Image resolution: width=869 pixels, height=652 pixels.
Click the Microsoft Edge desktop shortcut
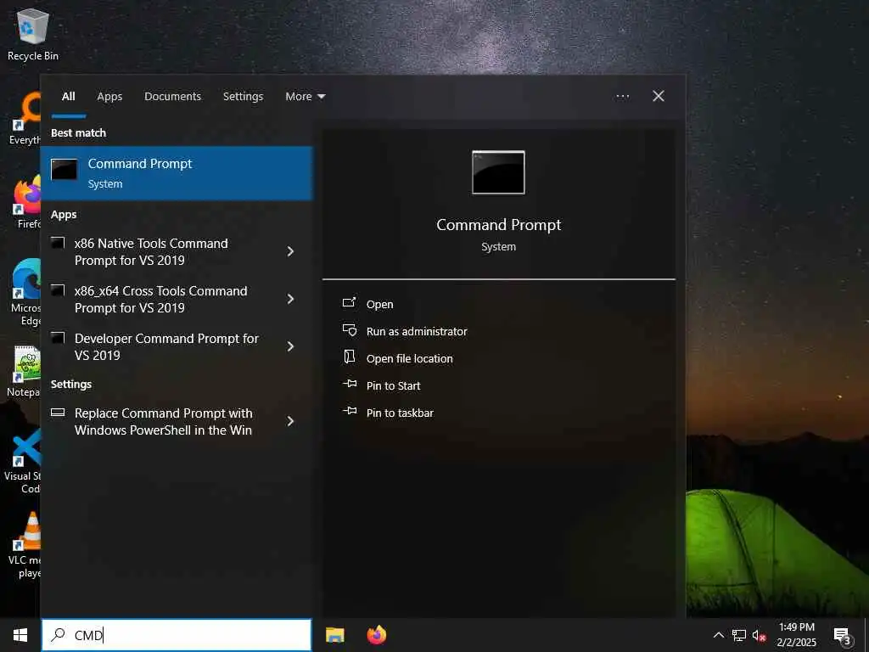26,292
